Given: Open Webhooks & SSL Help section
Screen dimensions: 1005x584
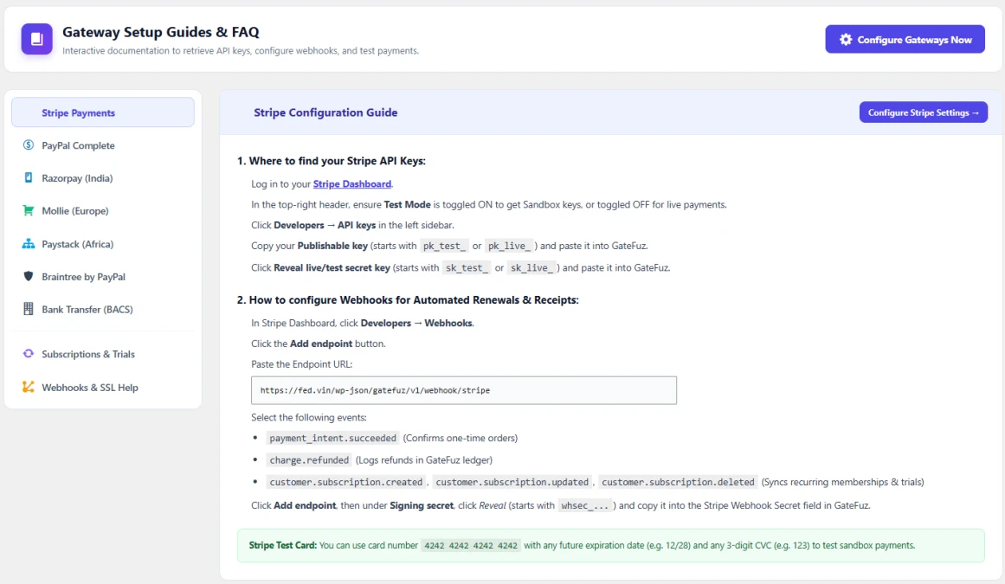Looking at the screenshot, I should [102, 388].
